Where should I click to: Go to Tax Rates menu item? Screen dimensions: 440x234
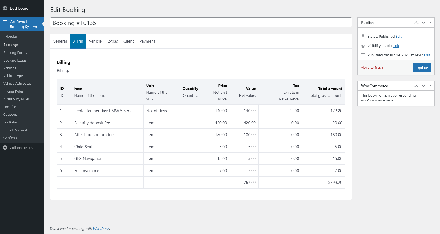pyautogui.click(x=10, y=122)
